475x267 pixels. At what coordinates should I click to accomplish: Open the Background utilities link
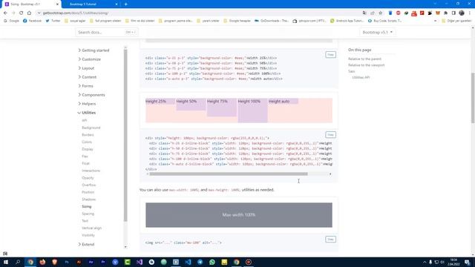click(91, 128)
